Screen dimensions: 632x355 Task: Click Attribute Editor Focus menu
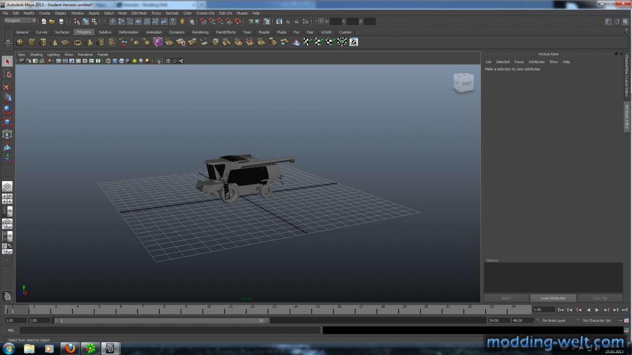(519, 62)
